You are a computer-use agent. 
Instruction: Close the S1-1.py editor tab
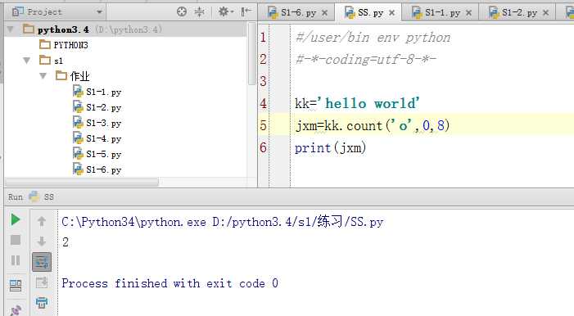pos(468,13)
